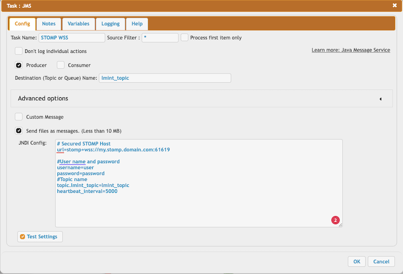This screenshot has height=274, width=403.
Task: Click the heartbeat_interval=5000 line
Action: (87, 191)
